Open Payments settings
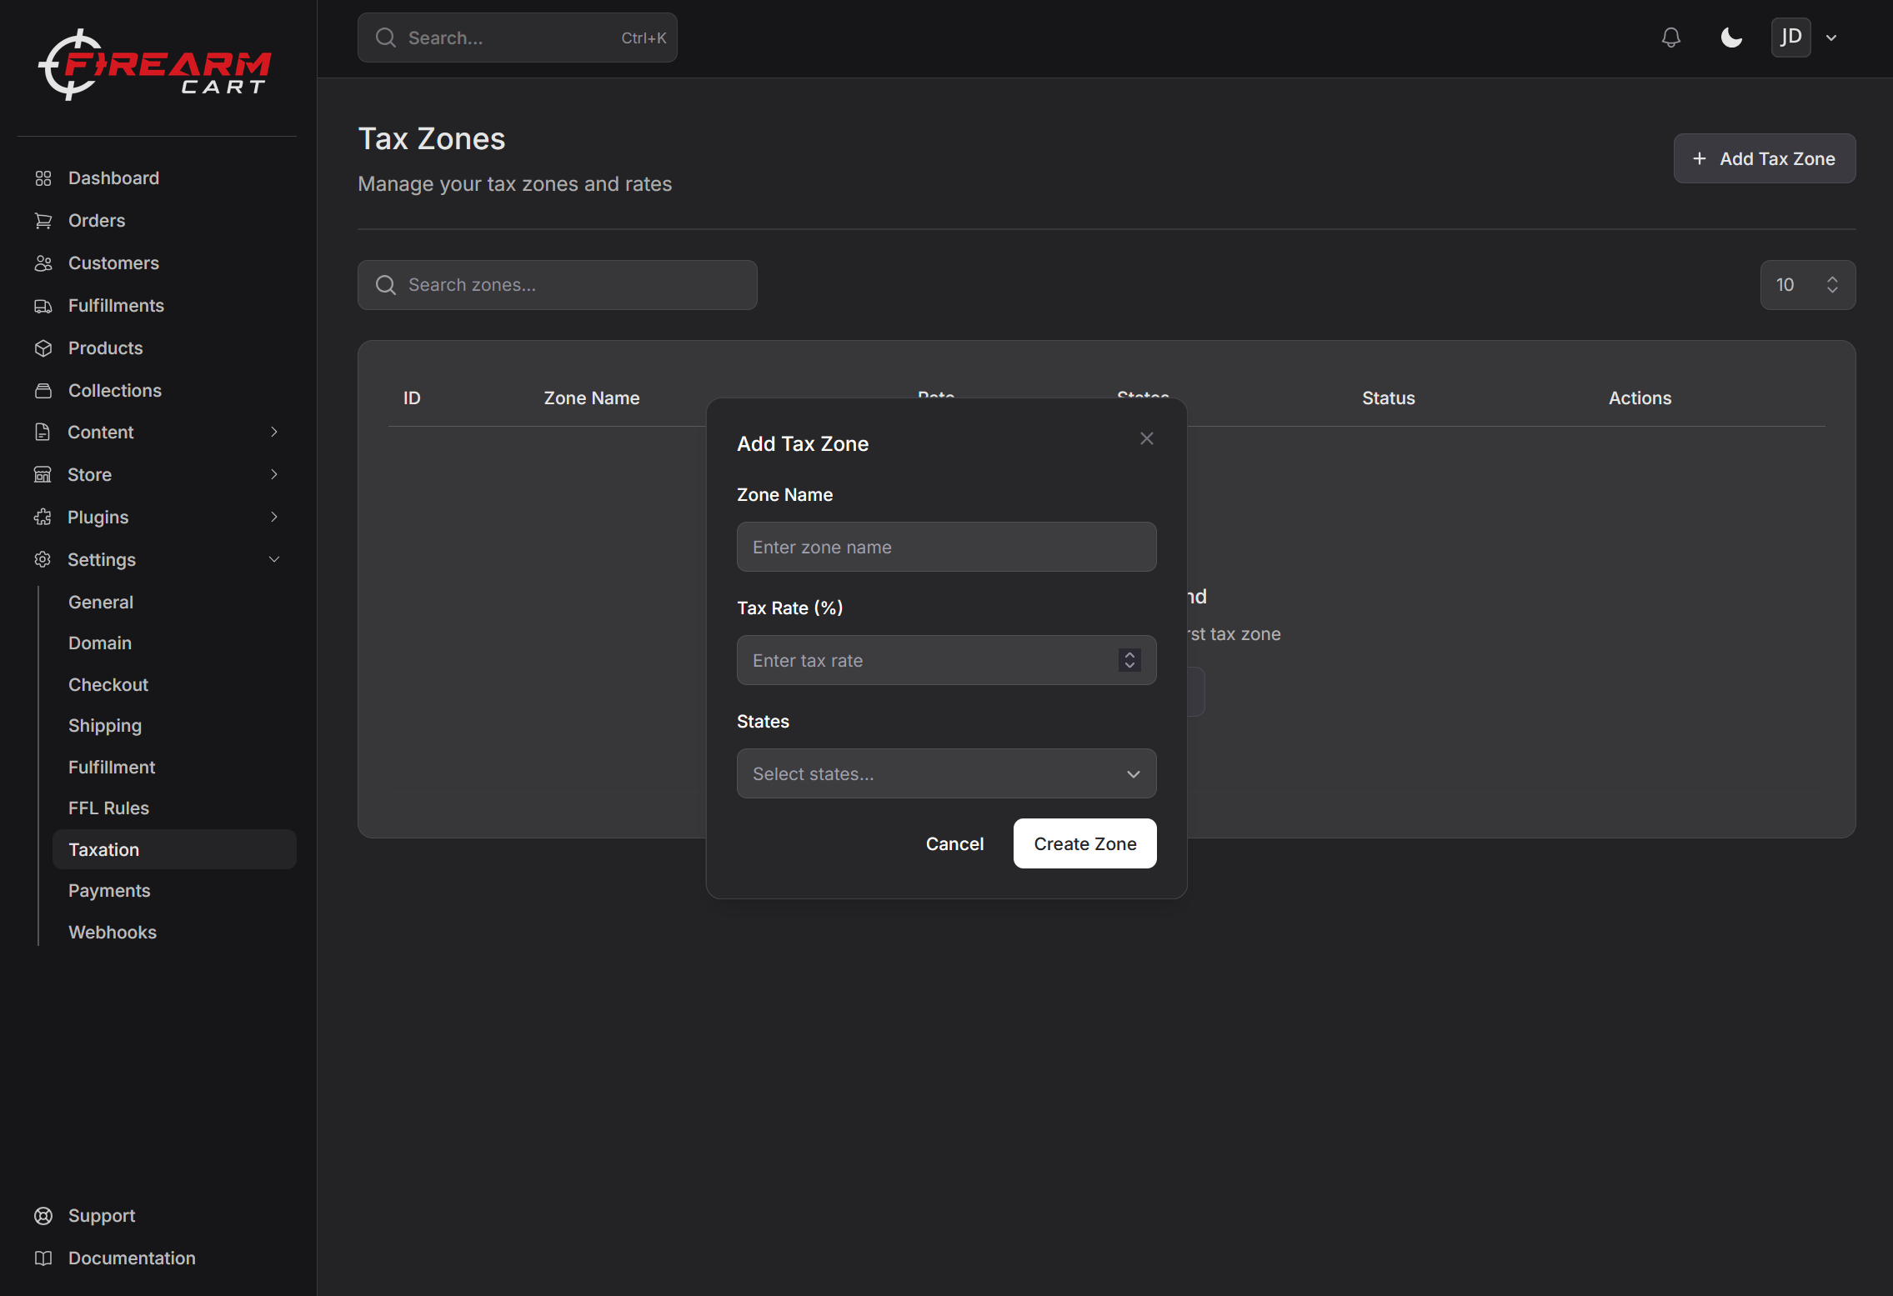 (x=109, y=891)
